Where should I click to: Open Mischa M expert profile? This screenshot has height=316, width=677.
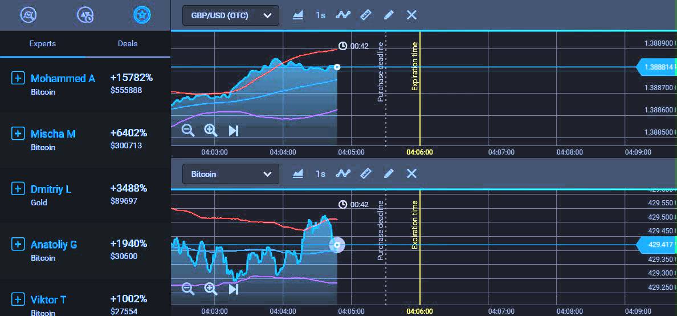click(53, 134)
